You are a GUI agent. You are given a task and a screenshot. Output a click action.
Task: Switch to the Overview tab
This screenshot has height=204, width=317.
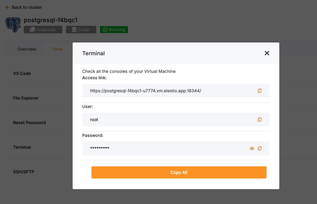[x=27, y=49]
